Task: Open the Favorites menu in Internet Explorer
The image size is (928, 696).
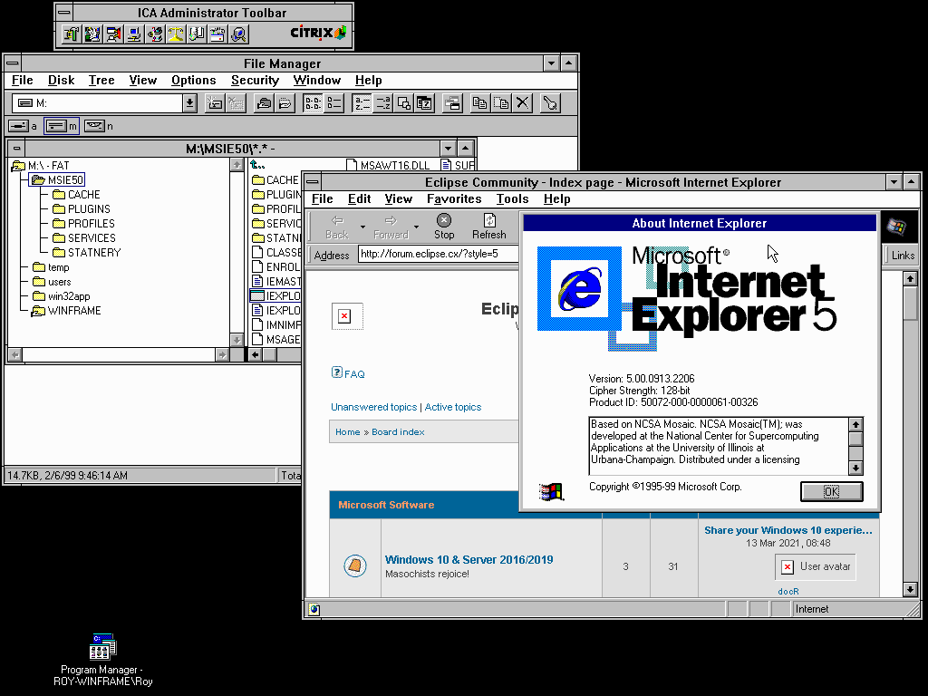Action: [454, 199]
